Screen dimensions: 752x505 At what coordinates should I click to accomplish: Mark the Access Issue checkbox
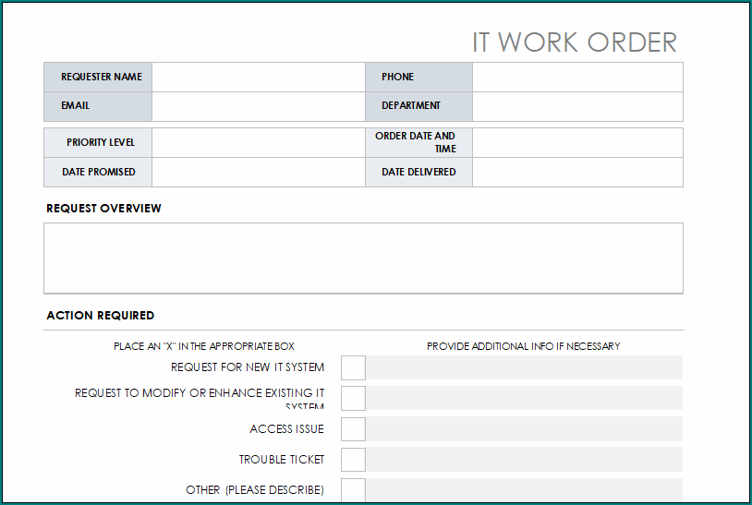(x=354, y=428)
